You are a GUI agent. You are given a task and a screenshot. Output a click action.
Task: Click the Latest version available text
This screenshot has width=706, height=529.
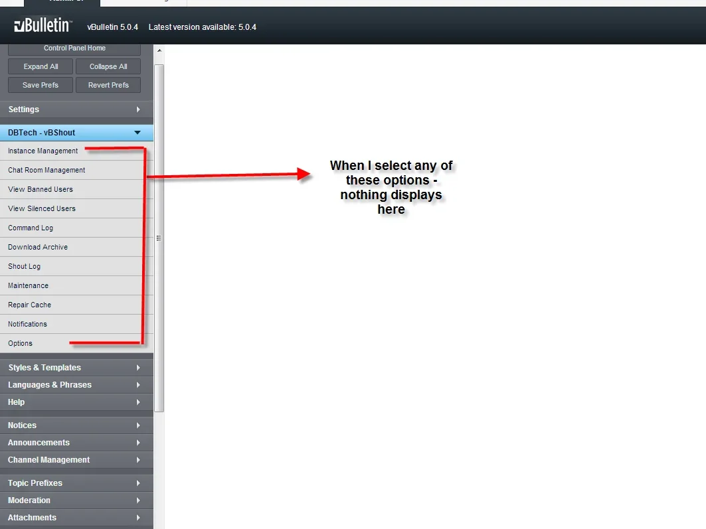pyautogui.click(x=203, y=27)
